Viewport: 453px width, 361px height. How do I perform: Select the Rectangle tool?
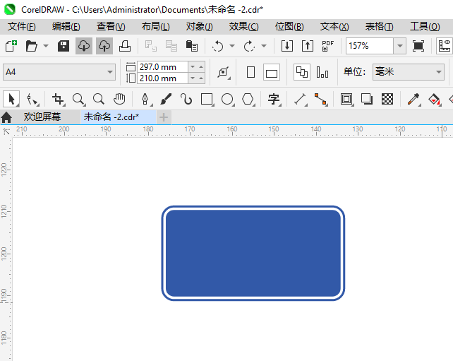point(207,99)
